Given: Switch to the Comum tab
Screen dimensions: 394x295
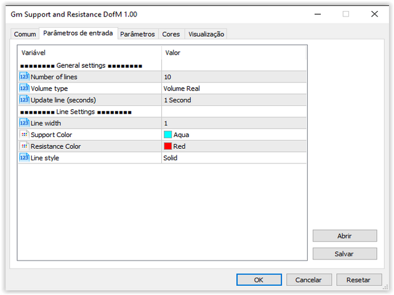Looking at the screenshot, I should 25,34.
